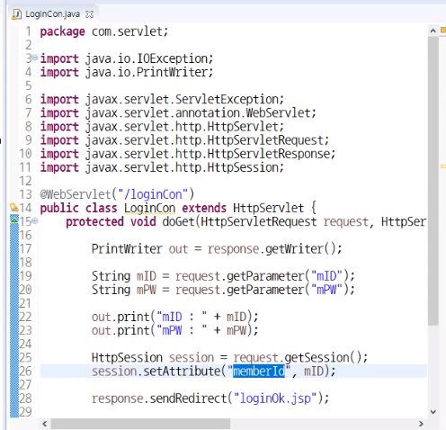The width and height of the screenshot is (446, 430).
Task: Click vertical scrollbar up arrow
Action: click(433, 31)
